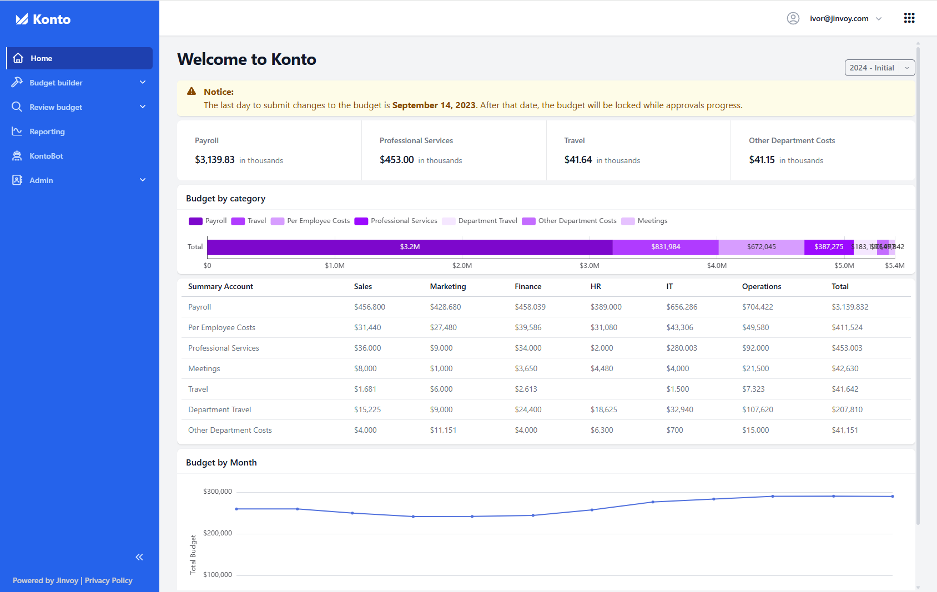Select the Professional Services summary card
937x592 pixels.
click(x=454, y=150)
